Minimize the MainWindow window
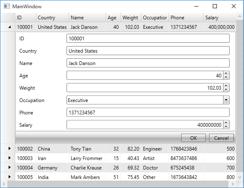This screenshot has height=188, width=244. [x=196, y=6]
